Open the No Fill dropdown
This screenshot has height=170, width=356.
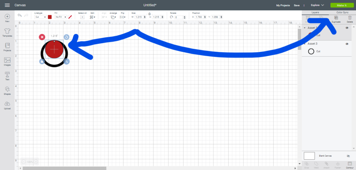click(60, 17)
